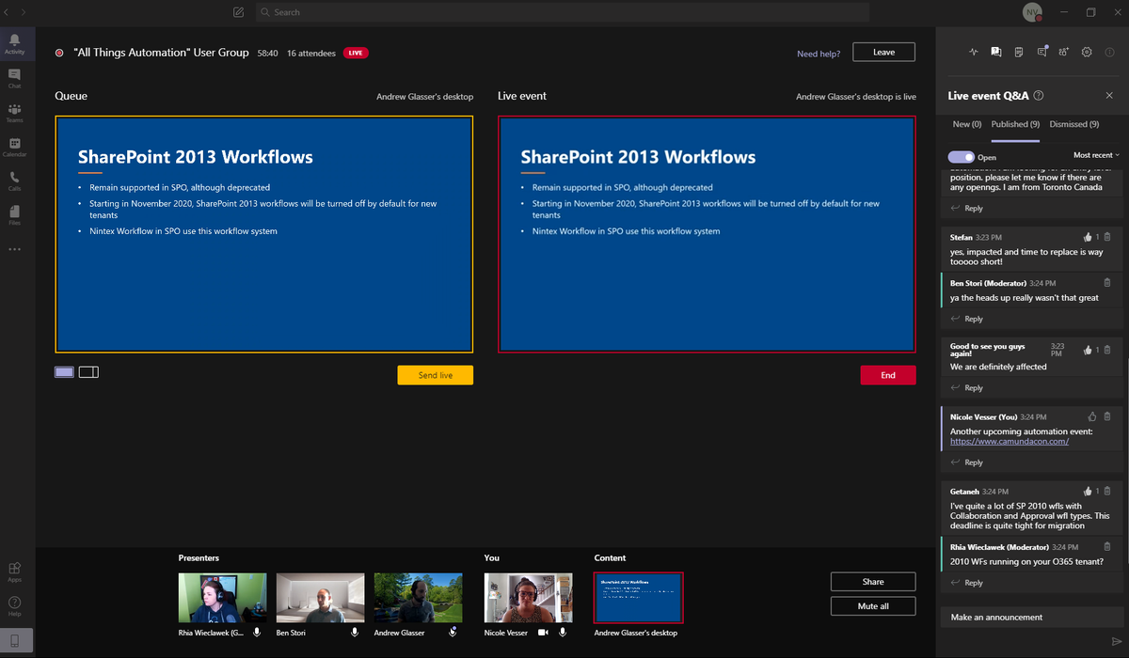Viewport: 1129px width, 658px height.
Task: Delete Stefan's Q&A message
Action: coord(1107,237)
